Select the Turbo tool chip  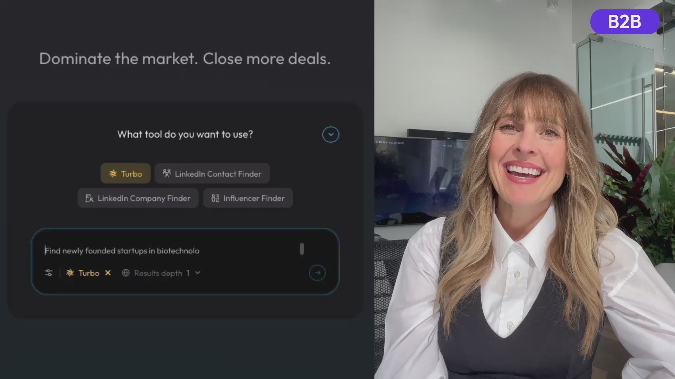(x=126, y=173)
